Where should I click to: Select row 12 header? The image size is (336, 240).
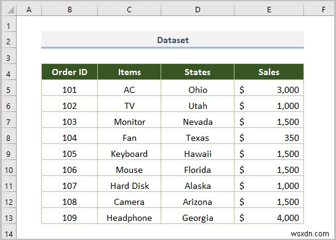[9, 200]
